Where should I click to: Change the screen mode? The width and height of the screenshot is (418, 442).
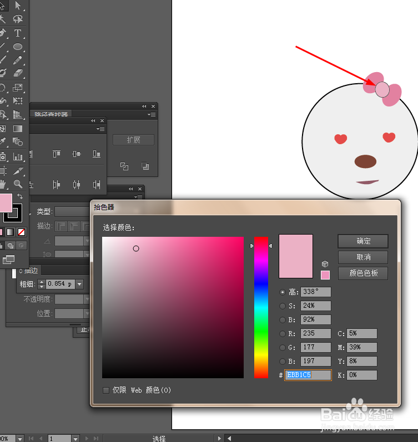(8, 260)
